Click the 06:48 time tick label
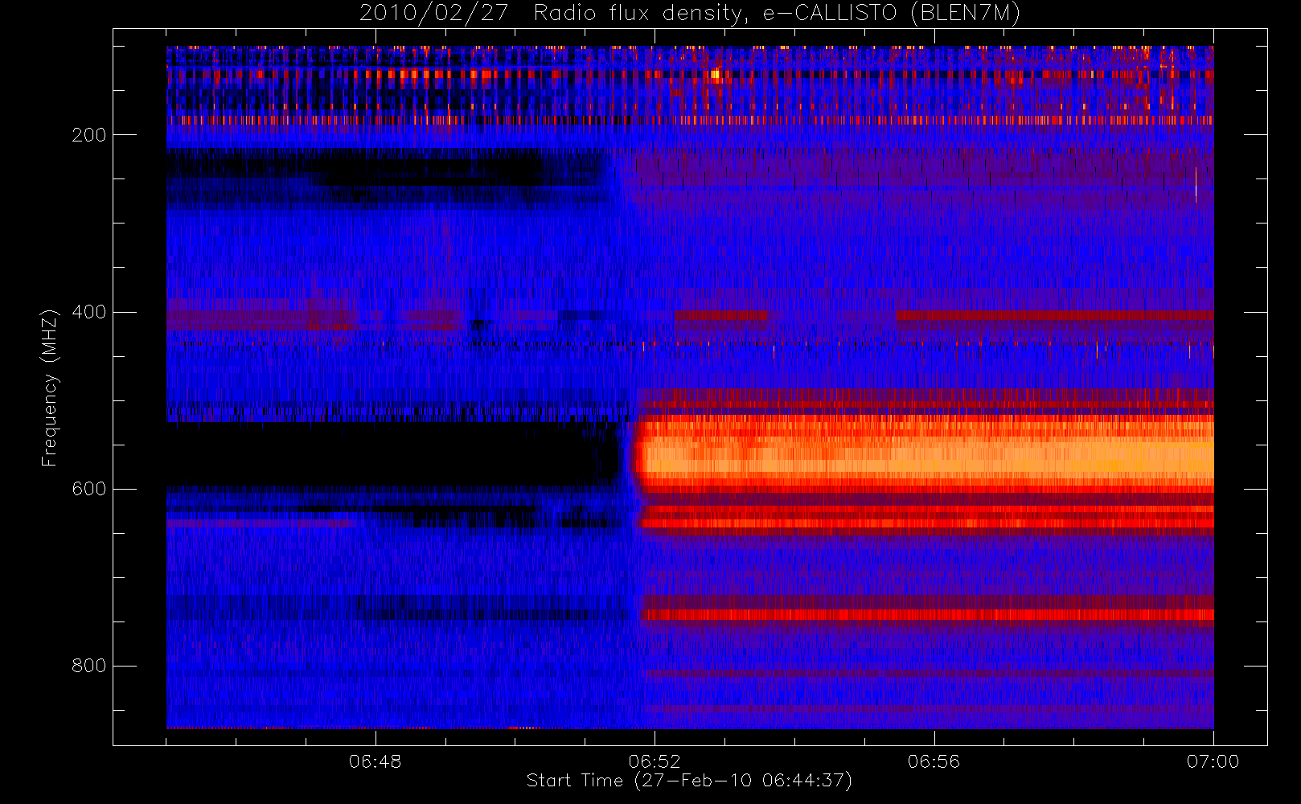Image resolution: width=1301 pixels, height=804 pixels. 375,761
